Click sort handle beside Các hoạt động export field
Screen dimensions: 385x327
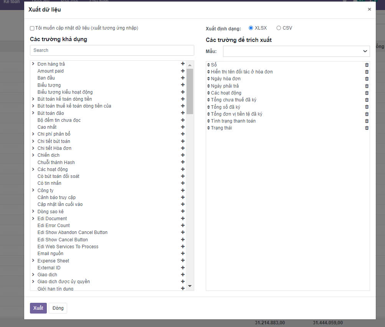[208, 93]
